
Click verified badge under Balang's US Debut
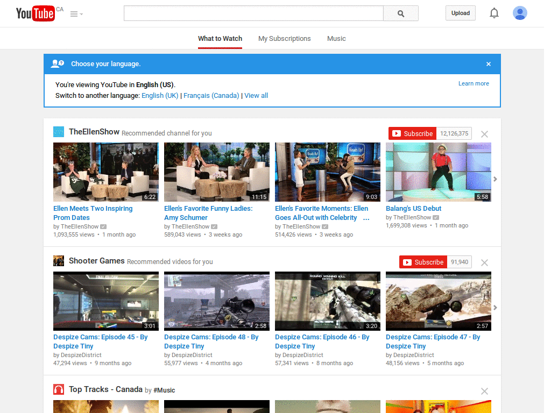[436, 218]
